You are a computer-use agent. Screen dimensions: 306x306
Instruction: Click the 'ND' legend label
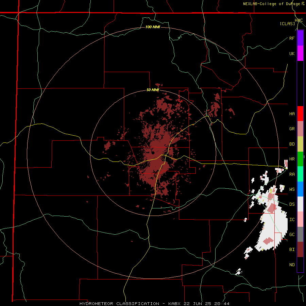pos(292,265)
